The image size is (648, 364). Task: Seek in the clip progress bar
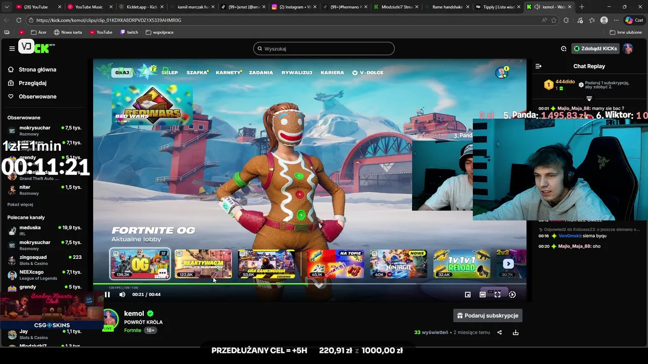click(x=309, y=284)
